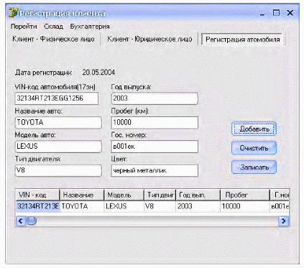Click the Тип двиг column header
Screen dimensions: 304x268
click(x=160, y=195)
